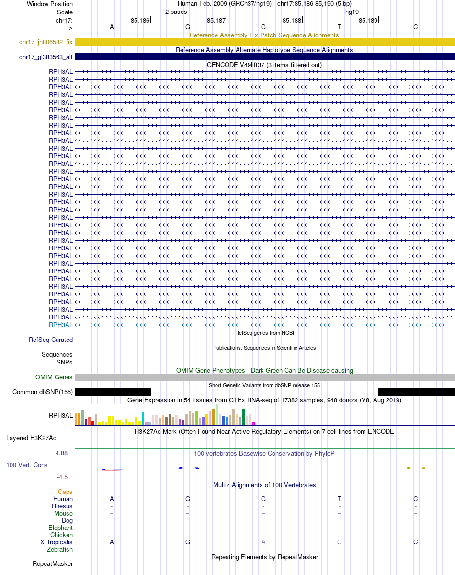Click the -4.5 PhyloP lower limit value
This screenshot has height=575, width=455.
(x=62, y=477)
